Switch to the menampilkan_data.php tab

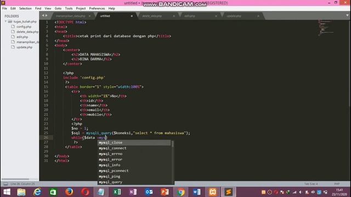[71, 16]
